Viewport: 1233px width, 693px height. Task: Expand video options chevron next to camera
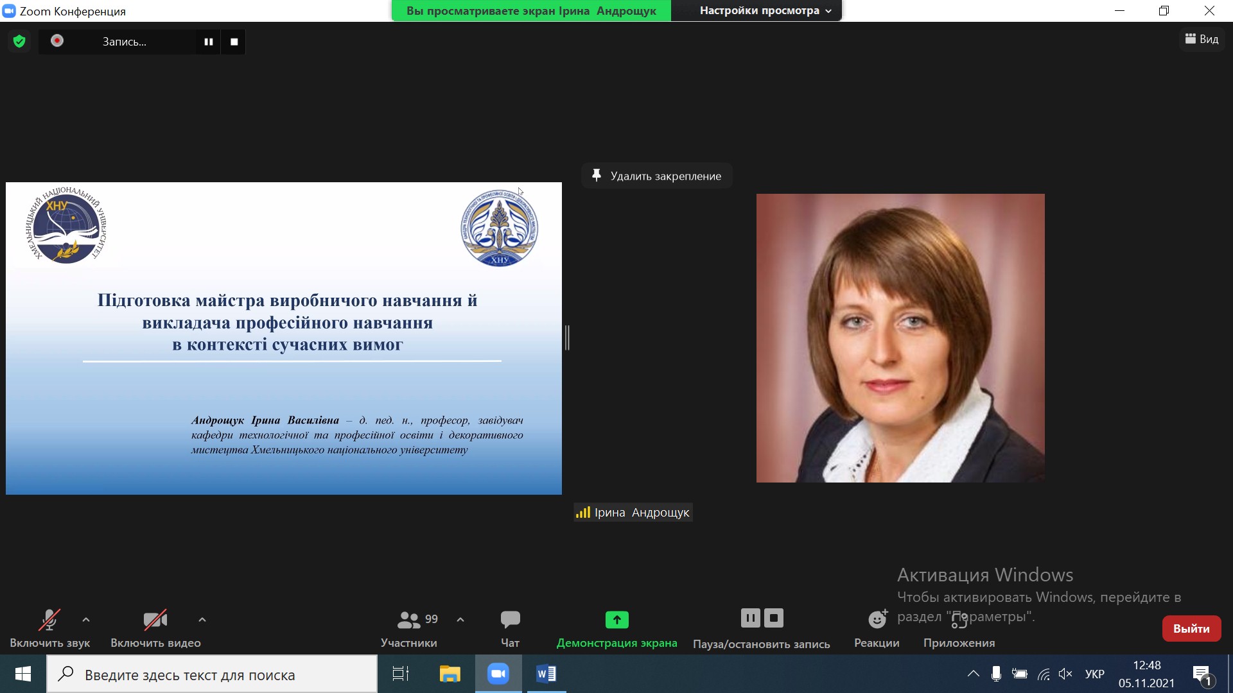pyautogui.click(x=202, y=620)
